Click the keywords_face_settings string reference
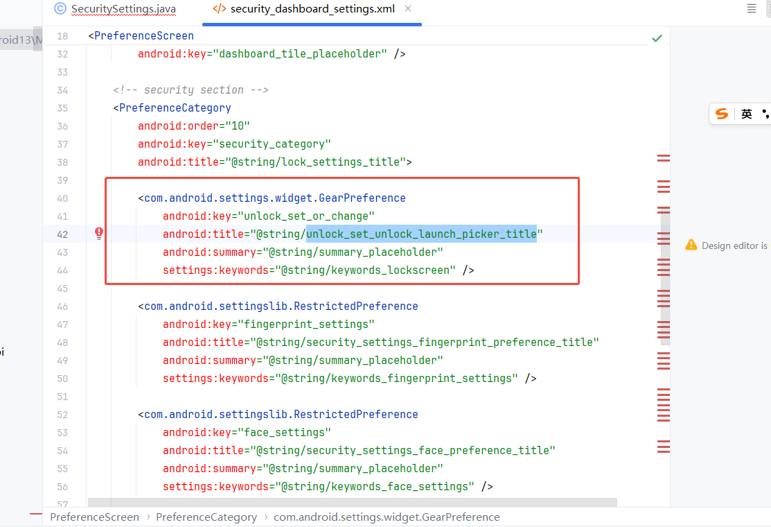Screen dimensions: 771x527 point(375,487)
